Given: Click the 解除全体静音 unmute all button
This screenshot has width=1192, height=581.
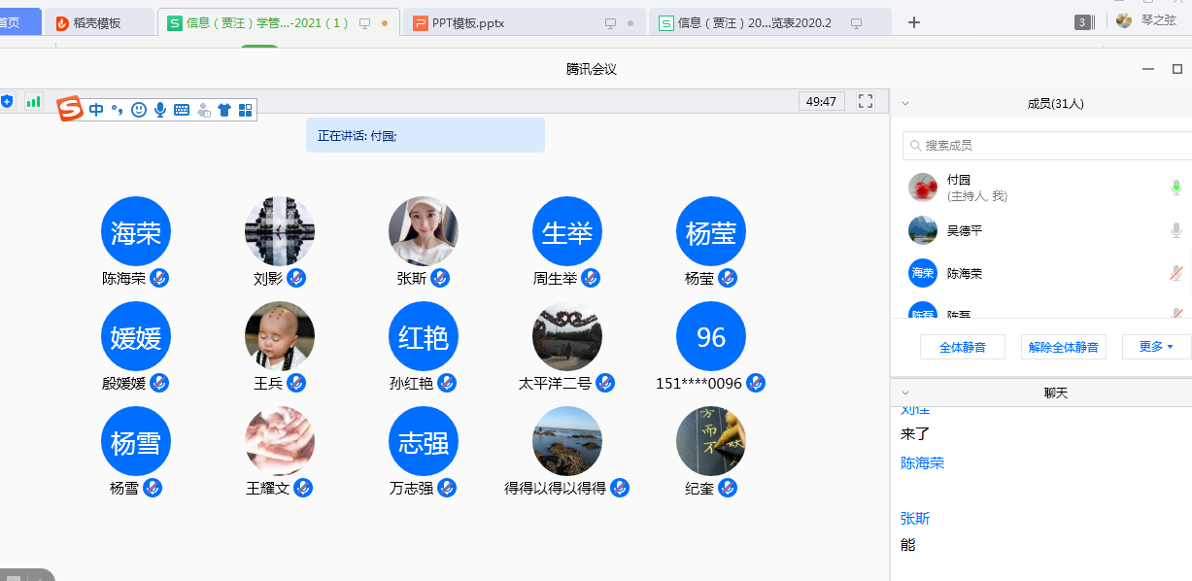Looking at the screenshot, I should 1064,347.
